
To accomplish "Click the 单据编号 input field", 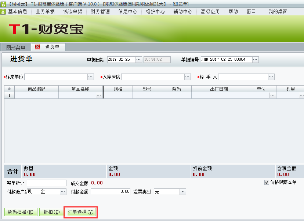I will pyautogui.click(x=227, y=60).
